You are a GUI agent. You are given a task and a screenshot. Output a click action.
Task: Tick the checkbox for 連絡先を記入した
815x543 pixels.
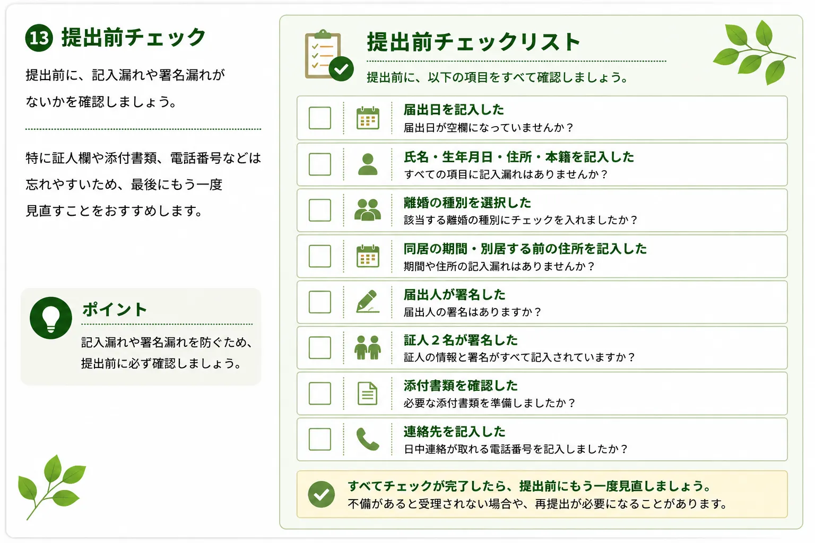pyautogui.click(x=320, y=439)
